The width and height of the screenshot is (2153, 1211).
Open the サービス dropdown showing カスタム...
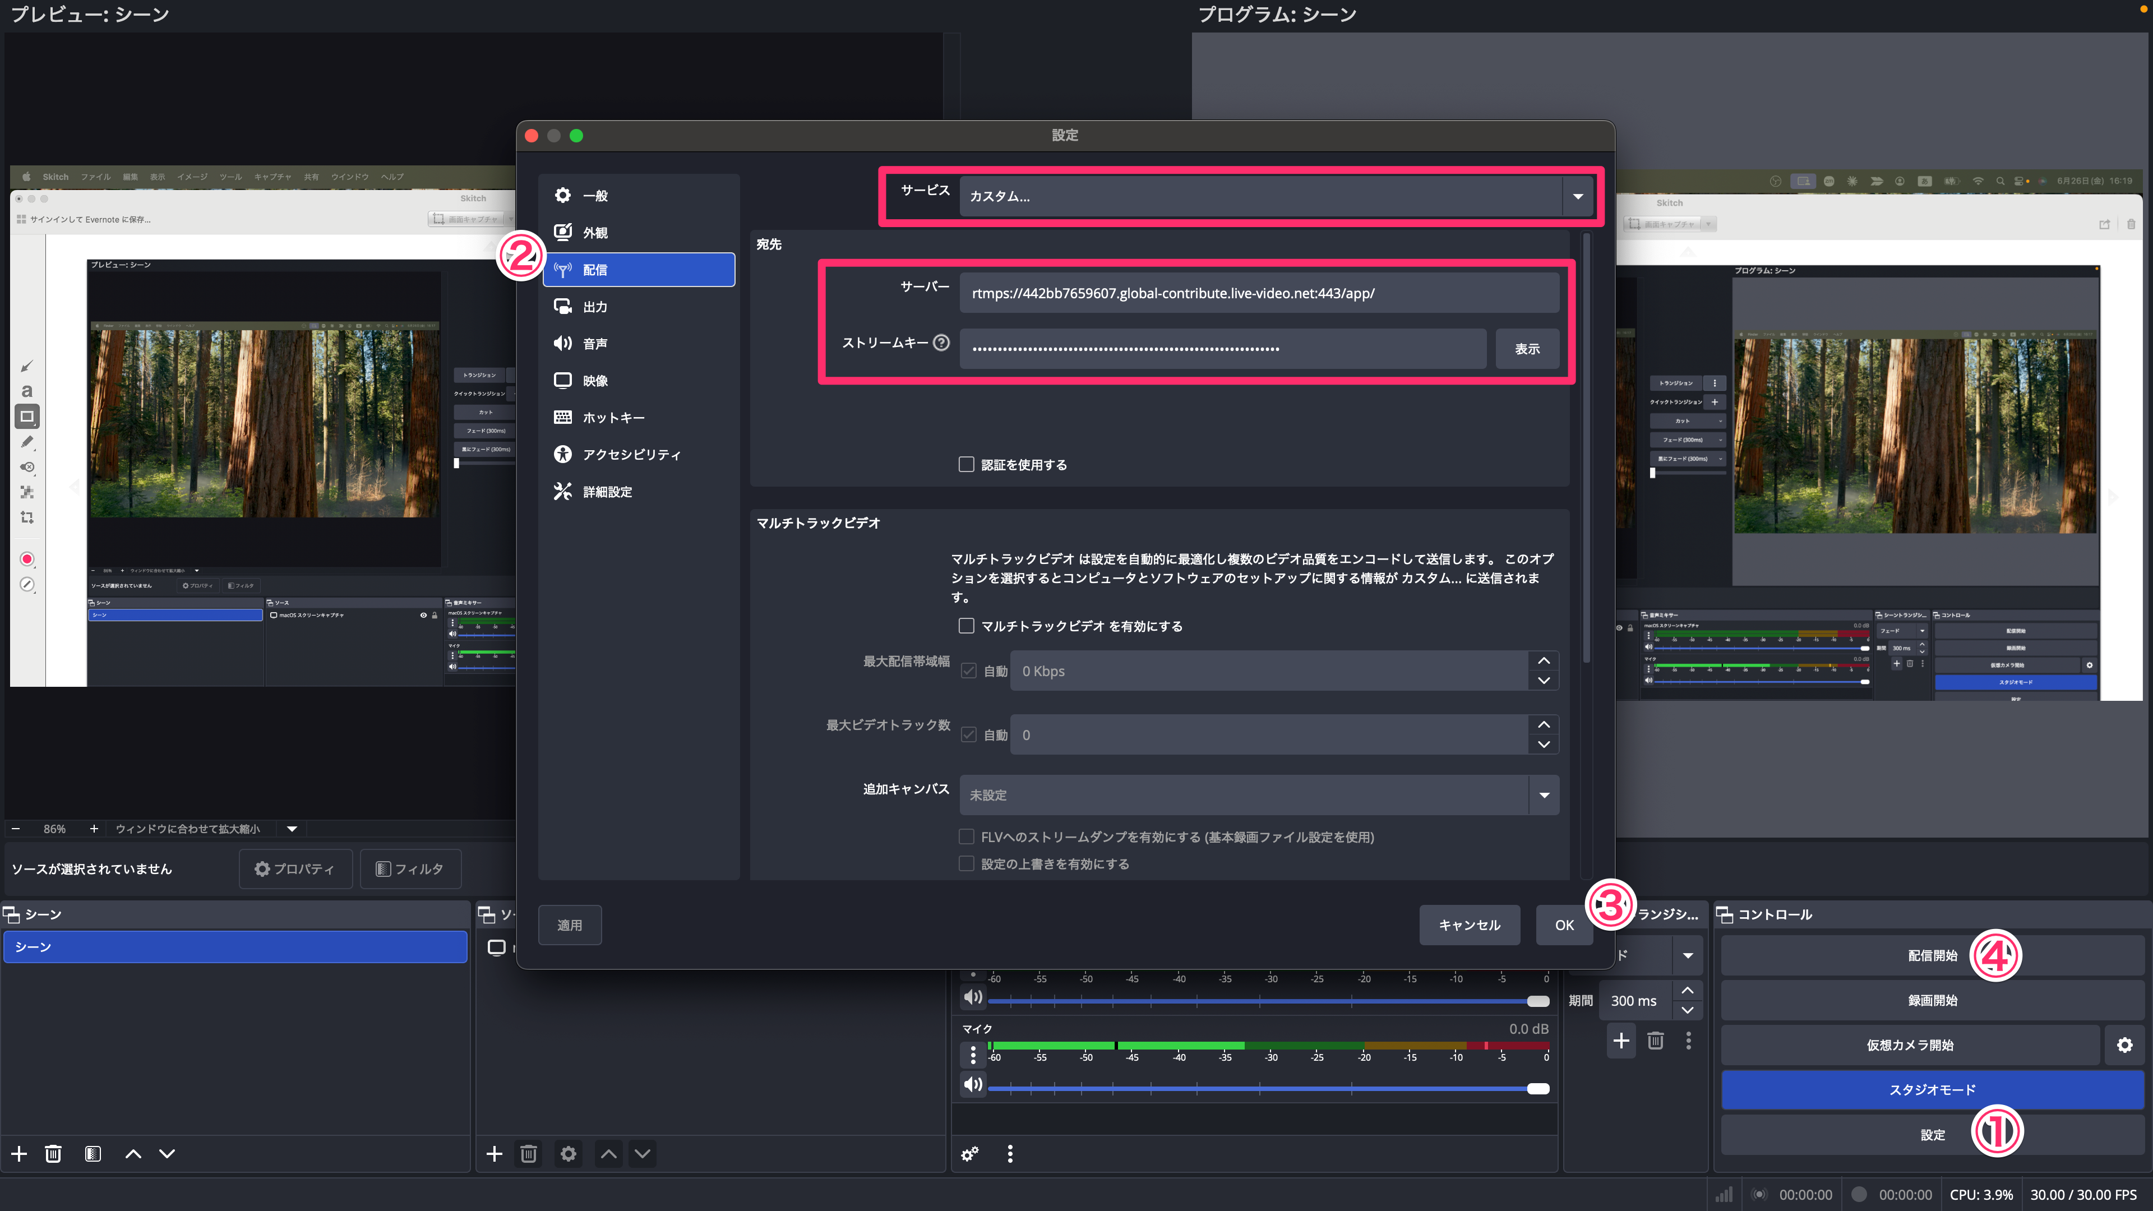tap(1276, 196)
